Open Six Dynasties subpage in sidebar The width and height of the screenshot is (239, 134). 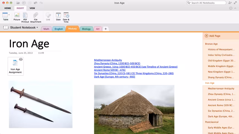click(x=221, y=111)
